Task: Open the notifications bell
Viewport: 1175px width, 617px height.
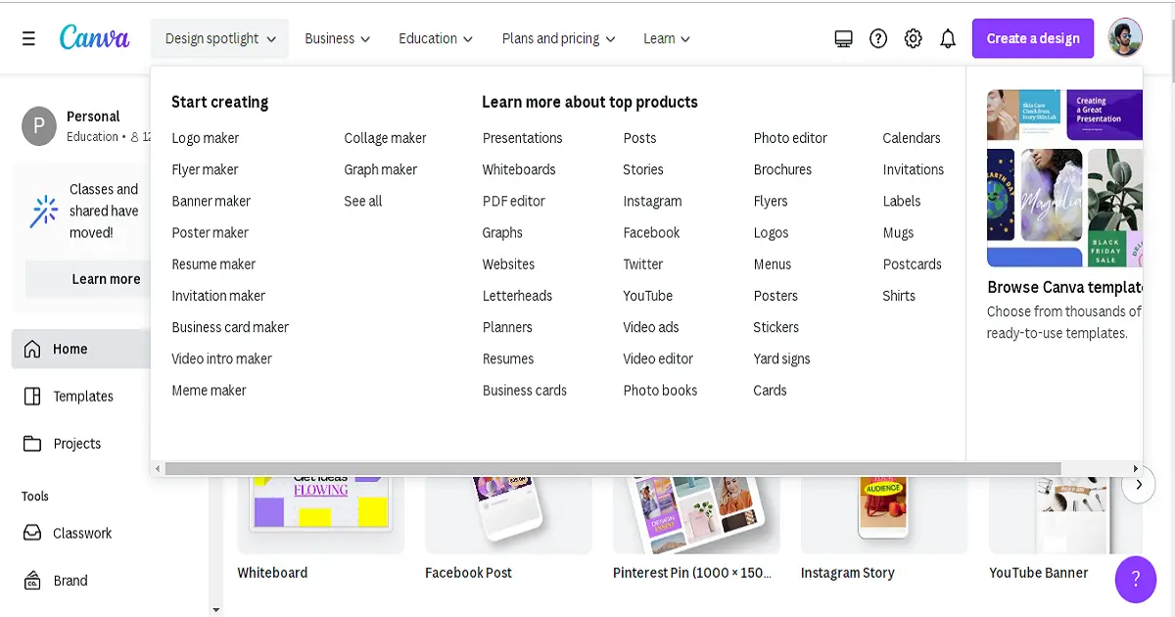Action: [x=948, y=38]
